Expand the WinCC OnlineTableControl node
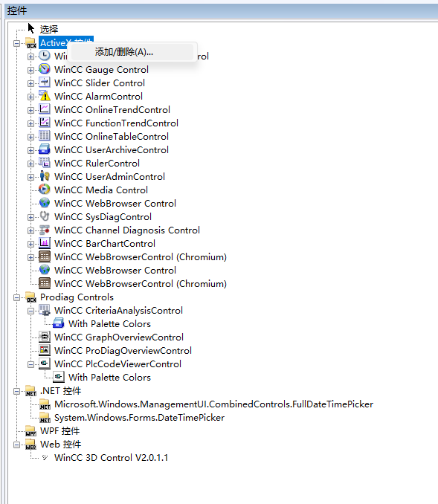The width and height of the screenshot is (438, 504). click(30, 137)
